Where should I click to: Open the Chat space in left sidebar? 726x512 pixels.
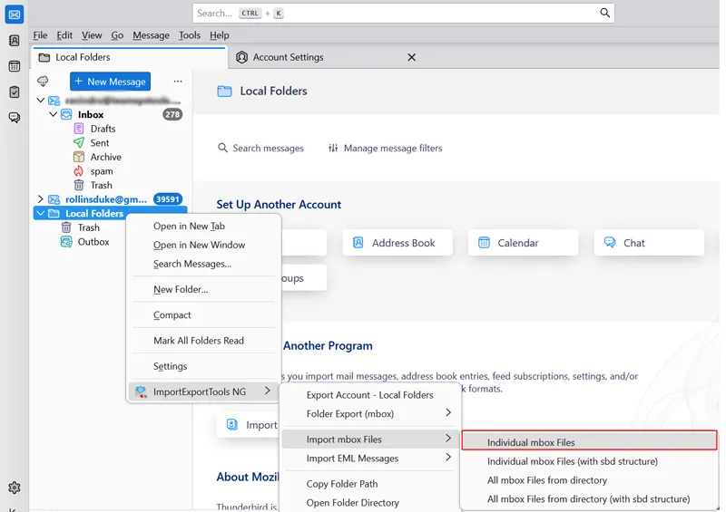coord(14,118)
